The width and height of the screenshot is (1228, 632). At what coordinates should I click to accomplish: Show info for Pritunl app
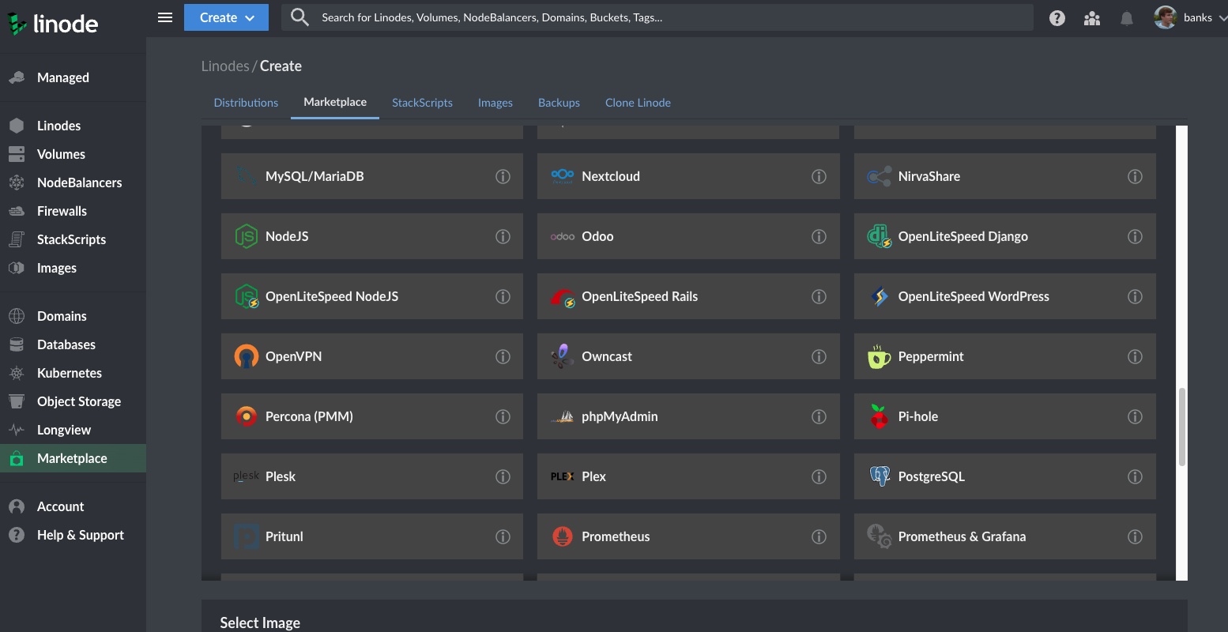click(x=503, y=536)
